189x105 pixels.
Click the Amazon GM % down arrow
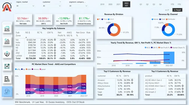132,80
